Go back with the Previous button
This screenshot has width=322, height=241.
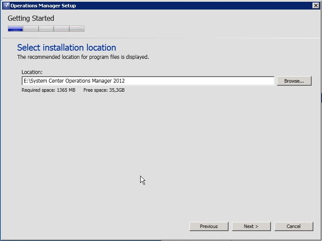point(209,226)
